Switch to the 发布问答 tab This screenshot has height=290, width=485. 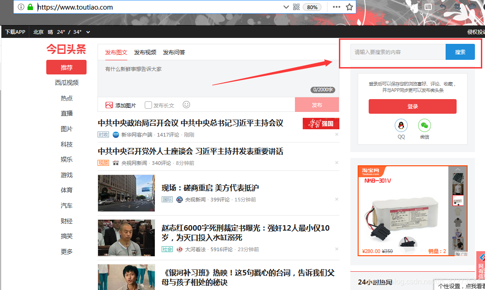pos(174,52)
